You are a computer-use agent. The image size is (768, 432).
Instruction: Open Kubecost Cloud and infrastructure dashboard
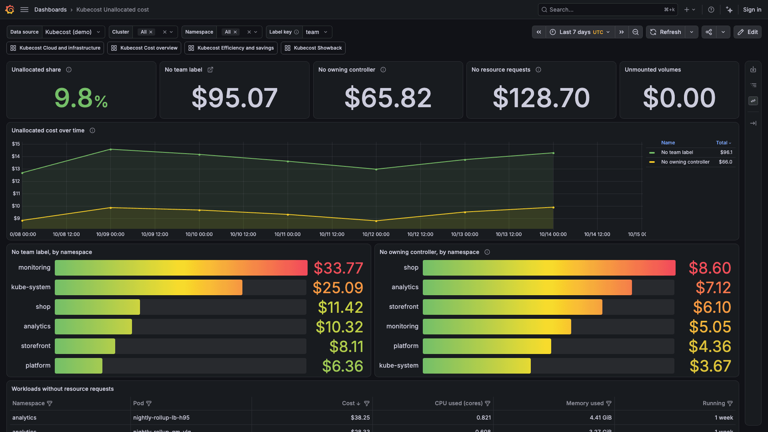[55, 48]
